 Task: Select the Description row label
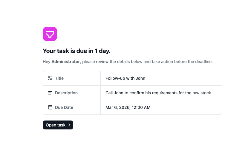(66, 93)
